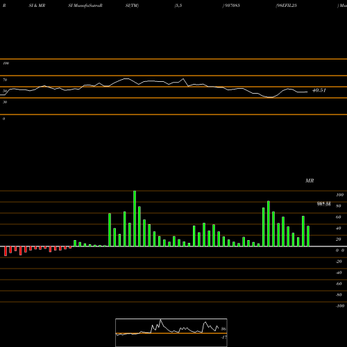Click the MR axis label 60
Image resolution: width=347 pixels, height=347 pixels.
click(339, 217)
